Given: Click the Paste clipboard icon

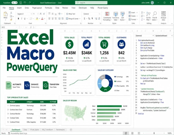Looking at the screenshot, I should 5,14.
